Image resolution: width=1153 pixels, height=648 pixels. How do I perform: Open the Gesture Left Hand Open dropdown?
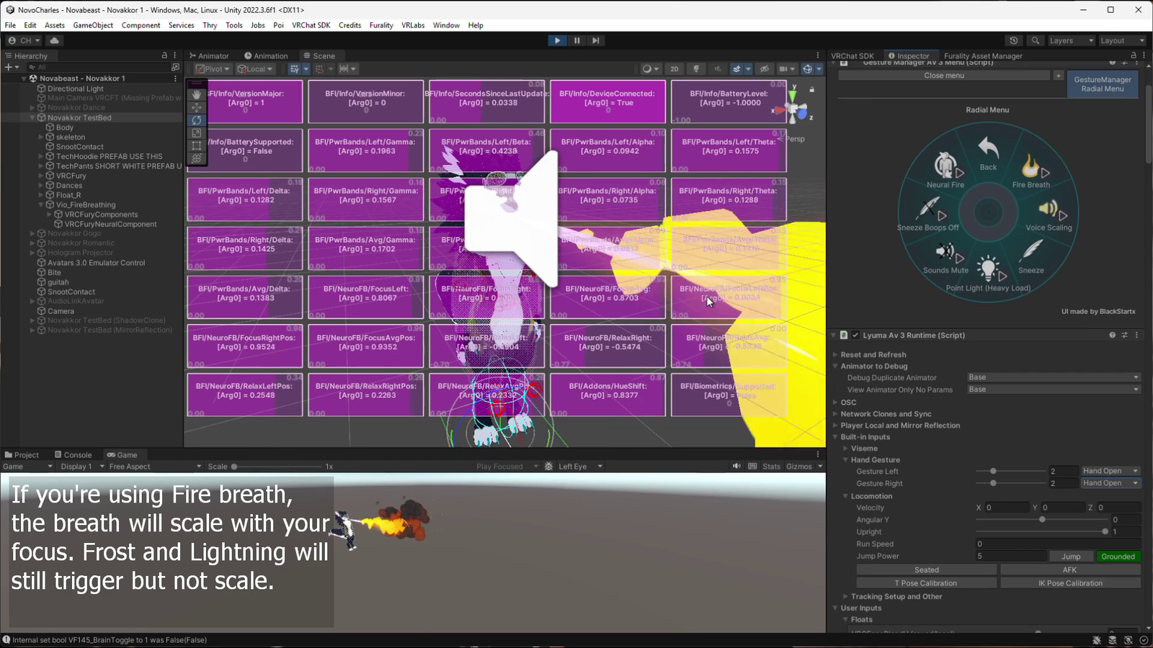[x=1110, y=472]
